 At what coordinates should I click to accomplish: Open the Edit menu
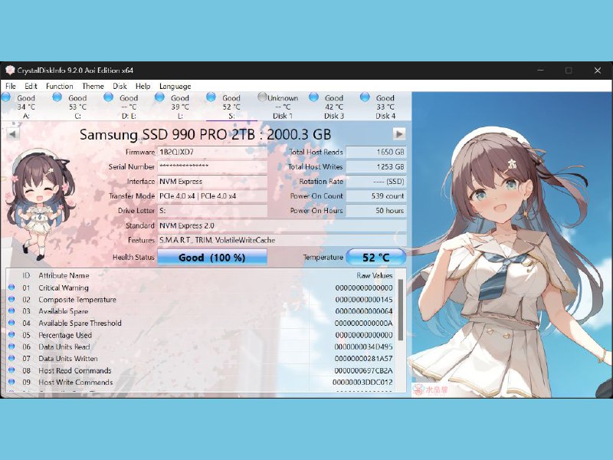31,86
